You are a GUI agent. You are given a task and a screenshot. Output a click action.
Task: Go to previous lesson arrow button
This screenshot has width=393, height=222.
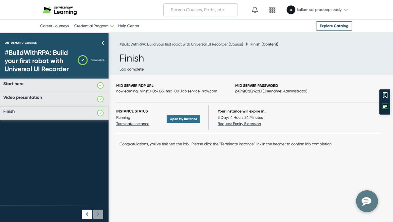[87, 214]
